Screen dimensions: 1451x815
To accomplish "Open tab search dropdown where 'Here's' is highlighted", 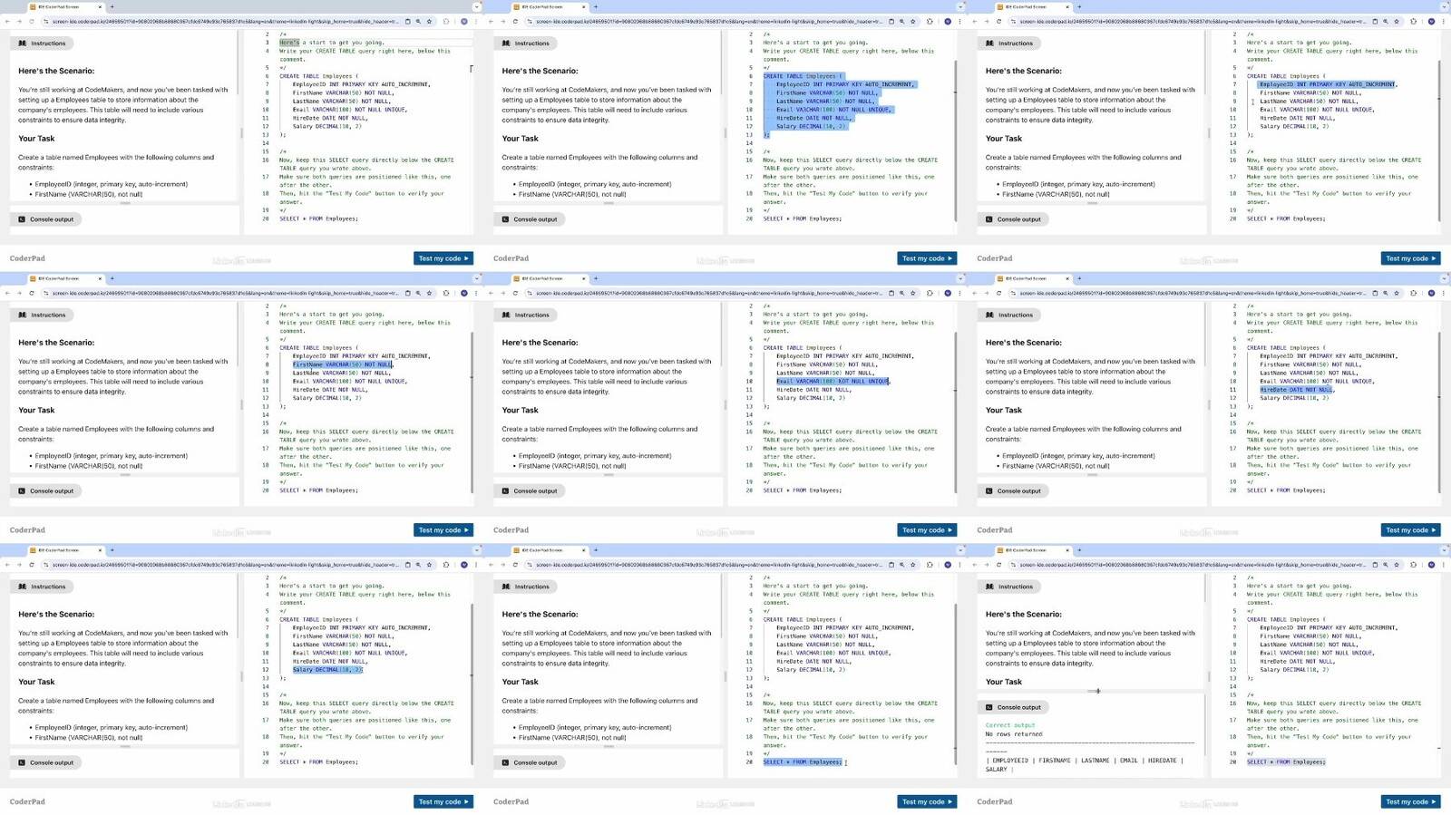I will tap(477, 6).
